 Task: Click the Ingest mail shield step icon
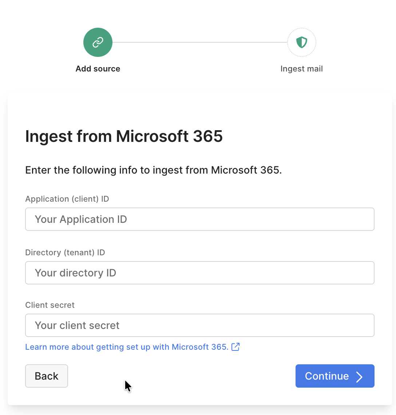click(x=301, y=42)
